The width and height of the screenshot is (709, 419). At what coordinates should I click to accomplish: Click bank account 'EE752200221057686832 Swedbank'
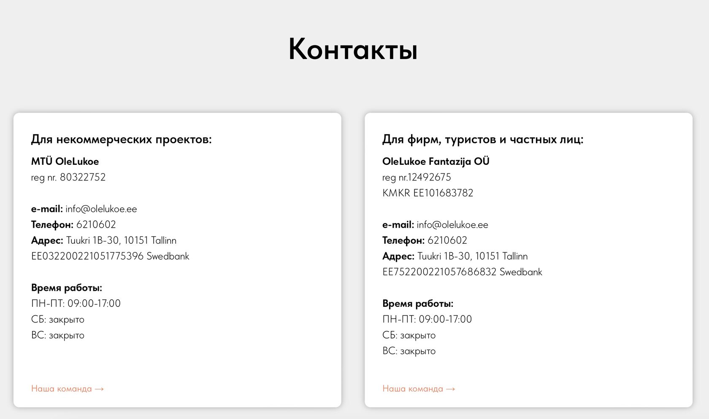462,272
